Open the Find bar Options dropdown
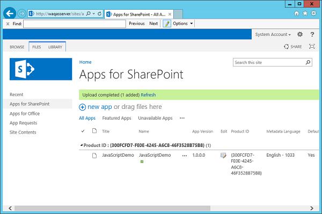This screenshot has width=322, height=214. click(x=183, y=24)
